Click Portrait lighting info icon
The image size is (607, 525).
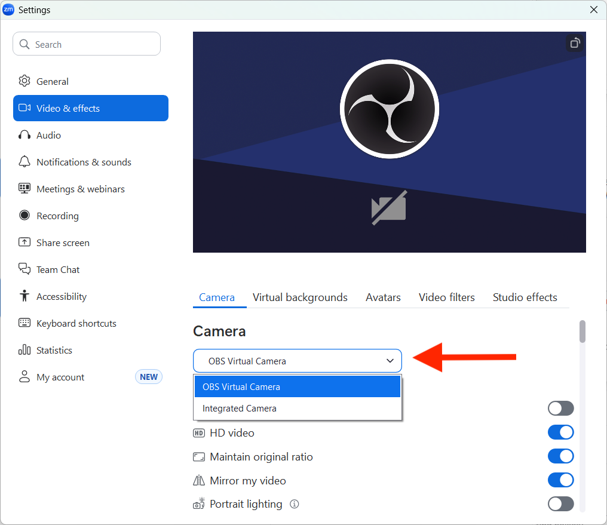(x=295, y=504)
